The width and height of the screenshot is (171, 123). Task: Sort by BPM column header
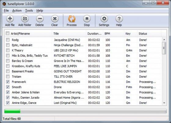click(x=107, y=34)
